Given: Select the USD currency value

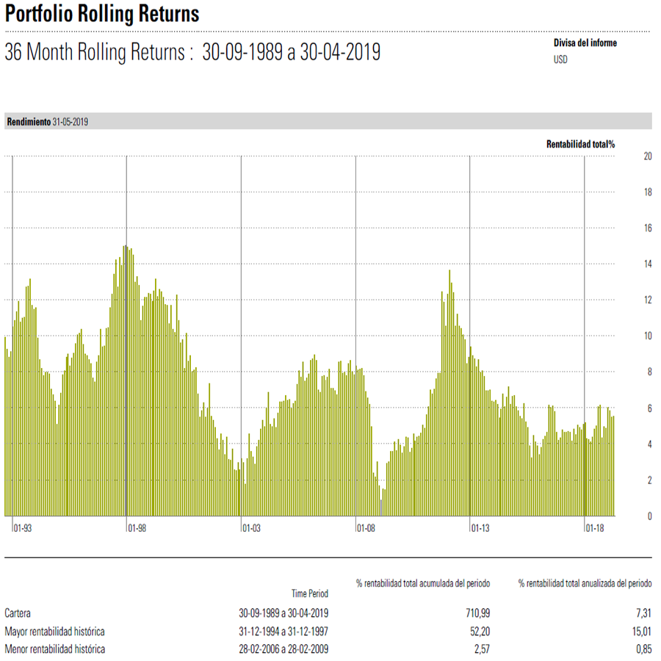Looking at the screenshot, I should click(x=560, y=59).
